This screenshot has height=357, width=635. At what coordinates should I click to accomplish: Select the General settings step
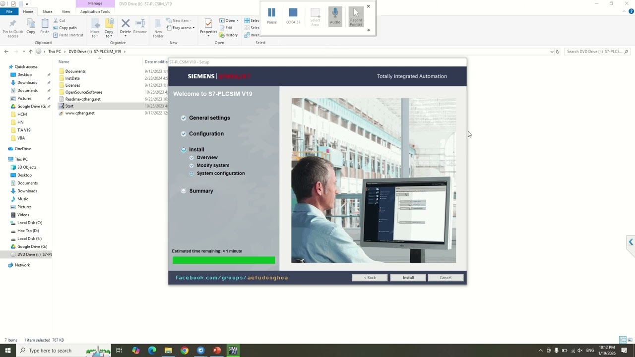[209, 118]
